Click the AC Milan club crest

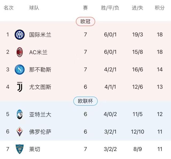20,52
